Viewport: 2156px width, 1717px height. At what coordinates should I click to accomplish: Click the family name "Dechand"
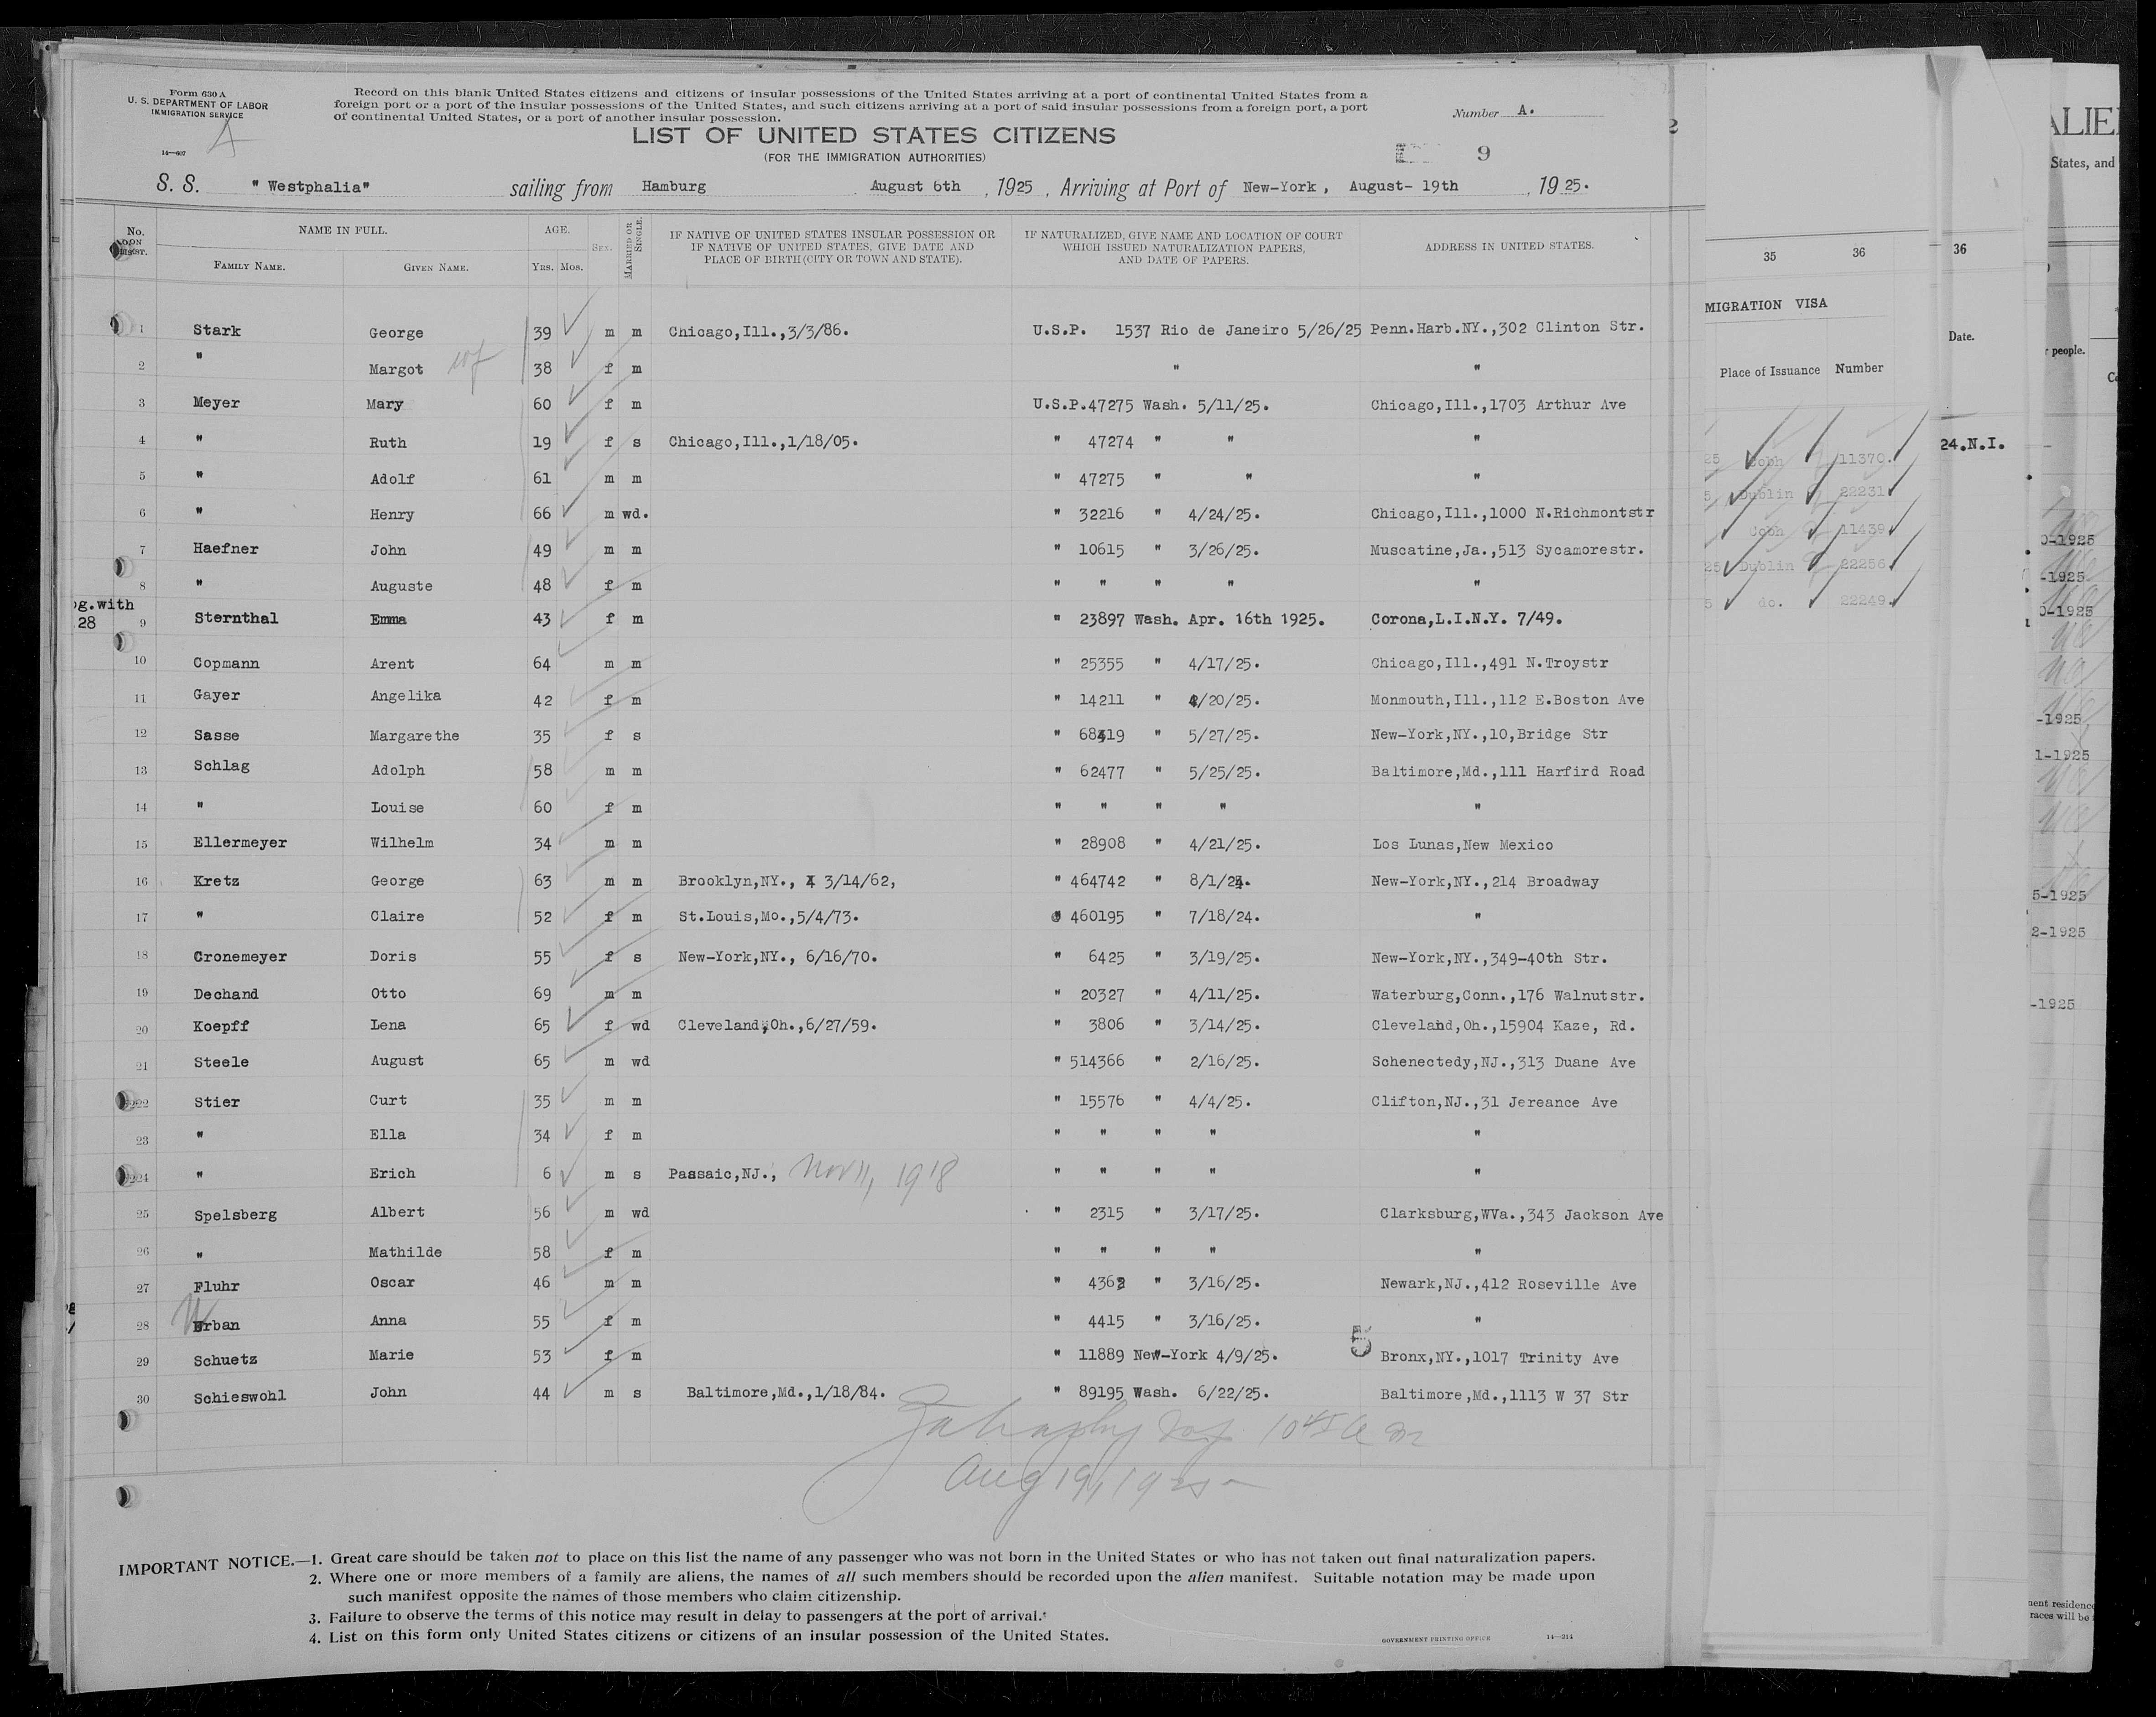click(226, 994)
